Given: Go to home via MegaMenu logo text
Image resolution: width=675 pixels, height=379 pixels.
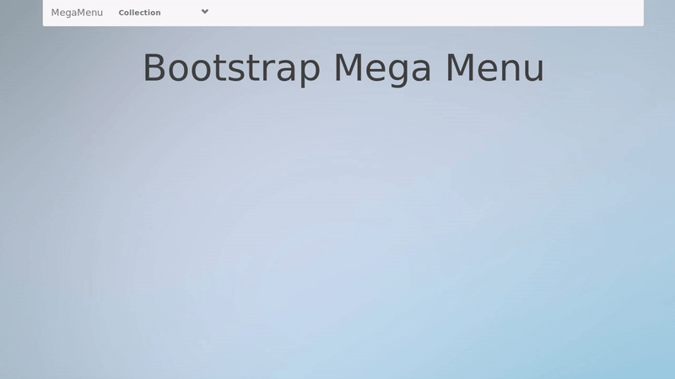Looking at the screenshot, I should pyautogui.click(x=77, y=13).
